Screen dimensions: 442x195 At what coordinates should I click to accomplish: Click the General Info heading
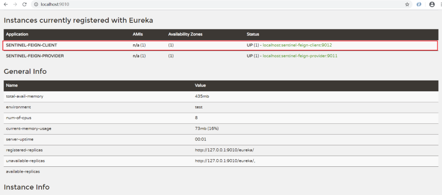tap(25, 72)
